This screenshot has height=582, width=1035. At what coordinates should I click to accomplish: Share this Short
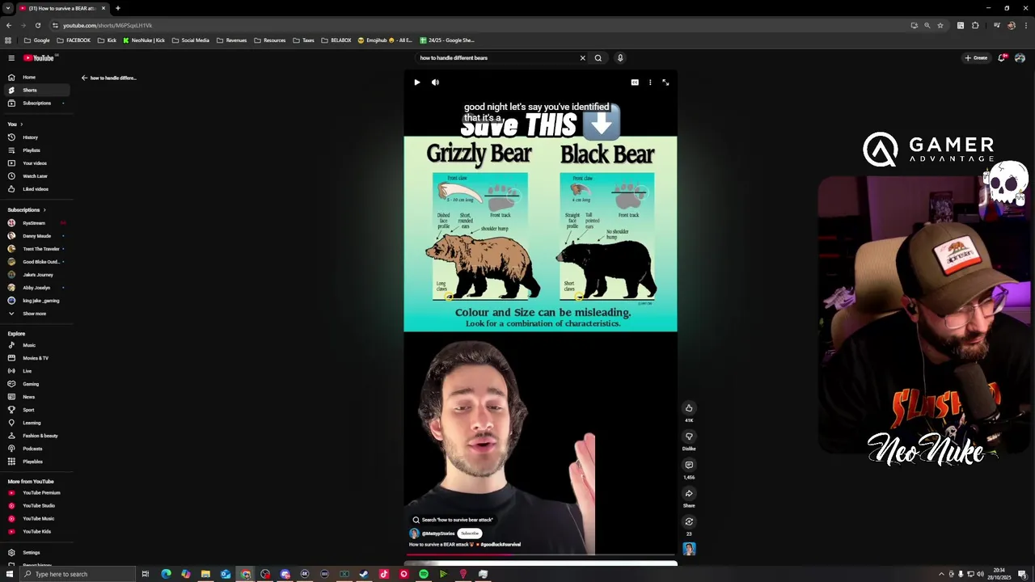[x=689, y=493]
